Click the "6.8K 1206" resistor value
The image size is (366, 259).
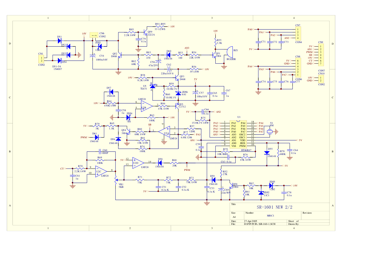click(x=186, y=137)
